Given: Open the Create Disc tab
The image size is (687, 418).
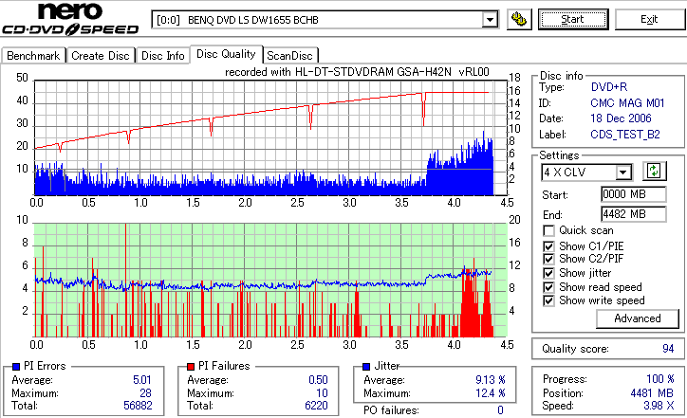Looking at the screenshot, I should (101, 56).
